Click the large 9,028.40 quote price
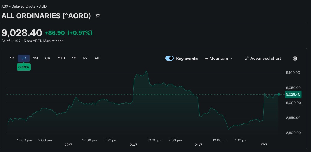Screen dimensions: 311x152 pyautogui.click(x=22, y=33)
